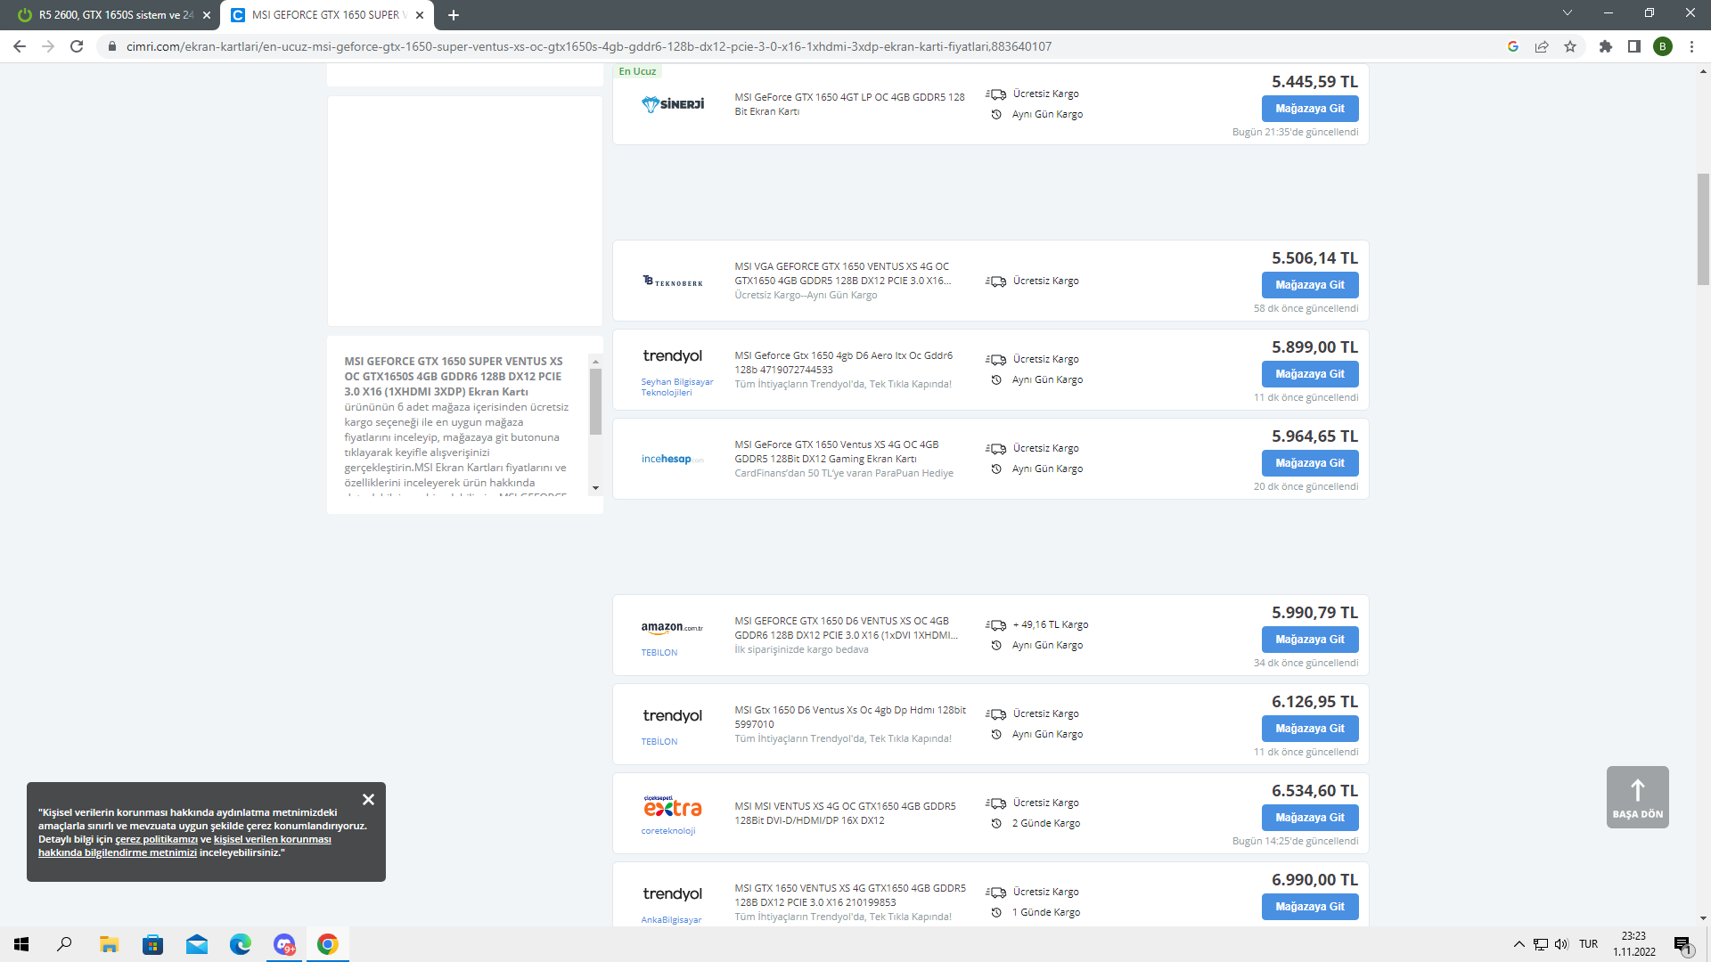This screenshot has height=962, width=1711.
Task: Go to the Amazon offer via Mağazaya Git
Action: (1309, 640)
